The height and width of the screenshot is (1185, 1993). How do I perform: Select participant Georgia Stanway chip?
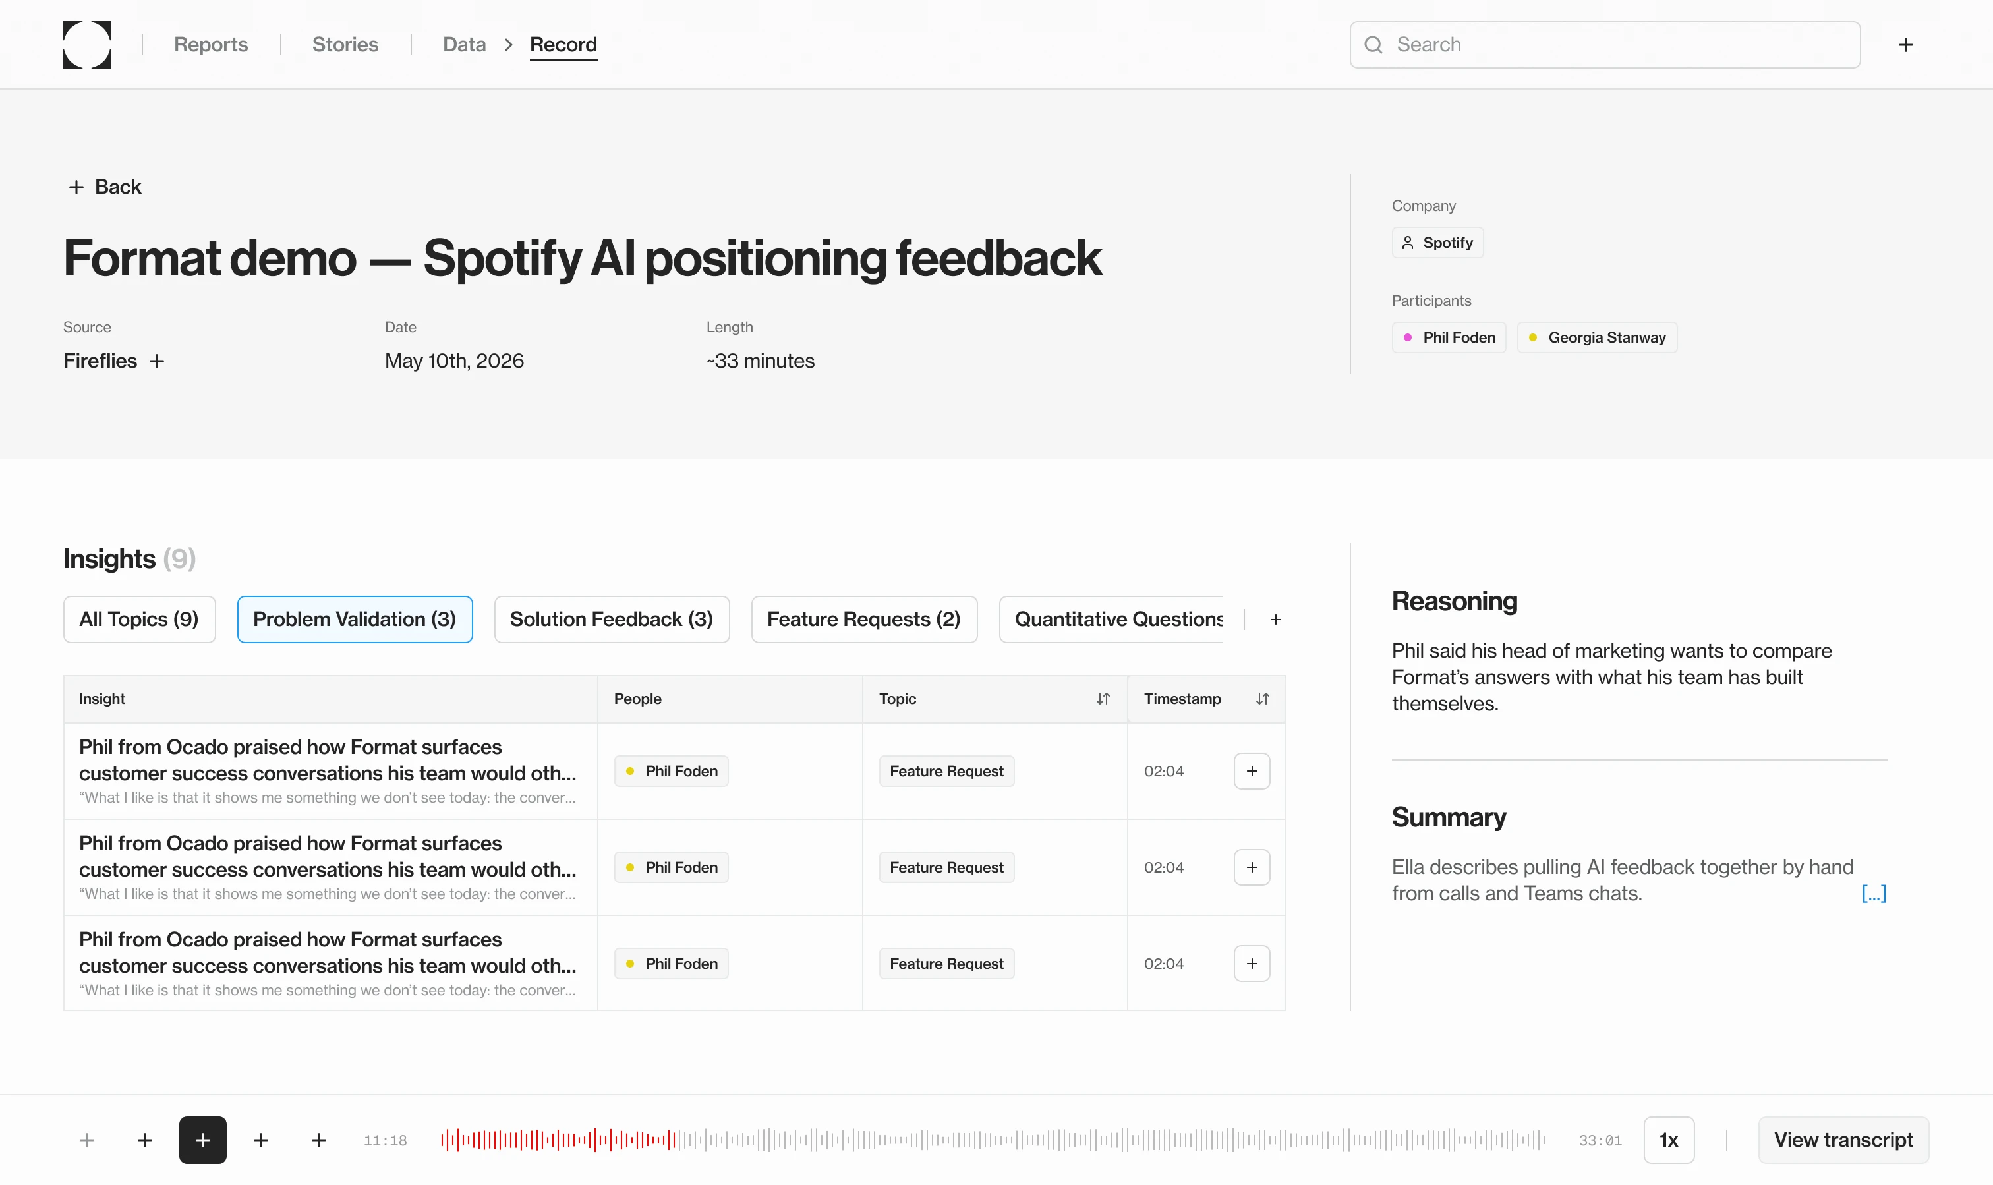pos(1597,338)
